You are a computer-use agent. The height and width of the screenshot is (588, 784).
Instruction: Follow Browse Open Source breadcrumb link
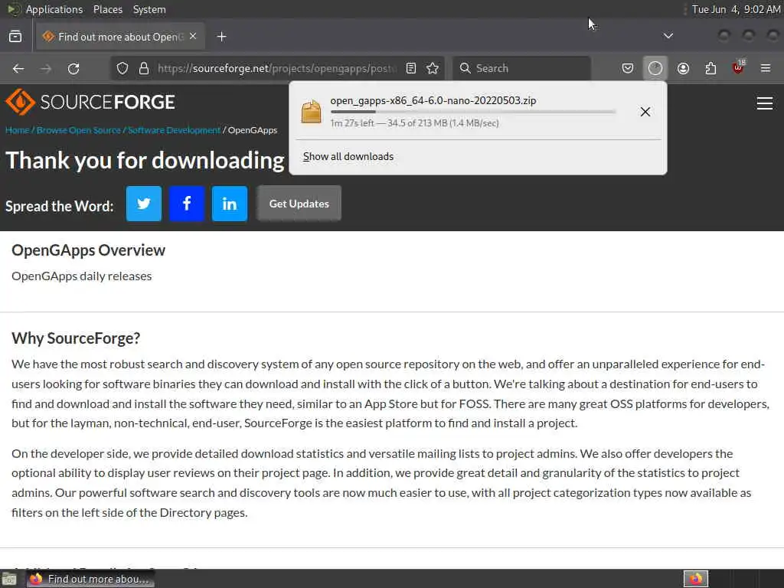[x=79, y=130]
